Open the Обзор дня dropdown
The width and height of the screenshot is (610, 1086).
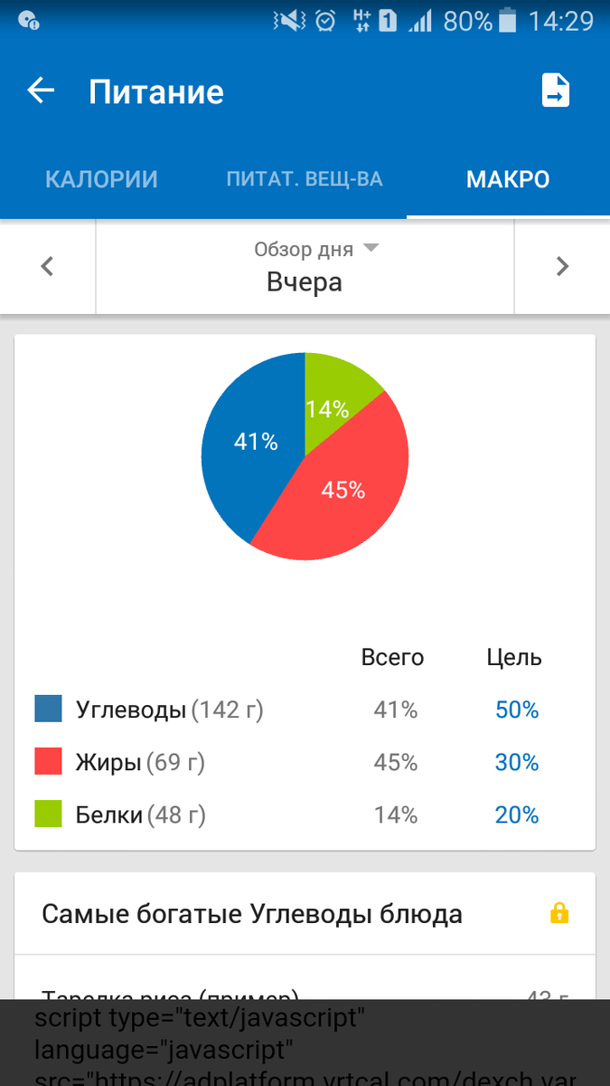click(x=305, y=267)
